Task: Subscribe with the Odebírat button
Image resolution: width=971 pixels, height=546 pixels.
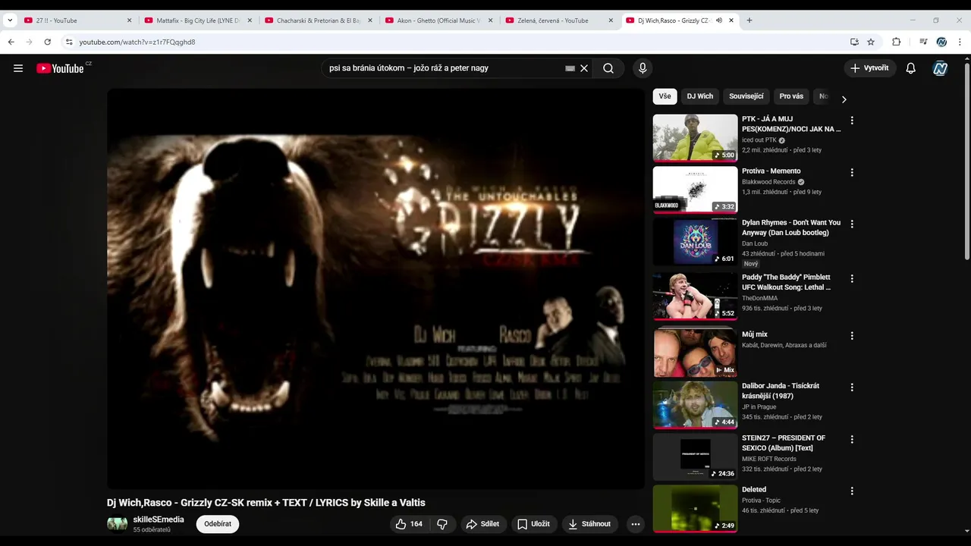Action: [x=218, y=524]
